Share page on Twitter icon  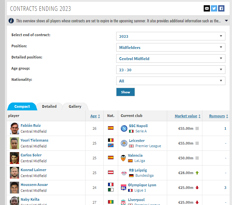[x=214, y=9]
